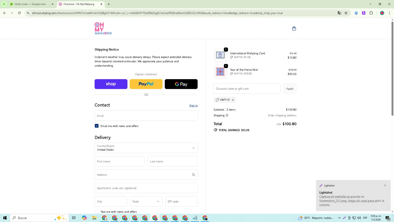
Task: Click the shipping info question mark icon
Action: tap(227, 115)
